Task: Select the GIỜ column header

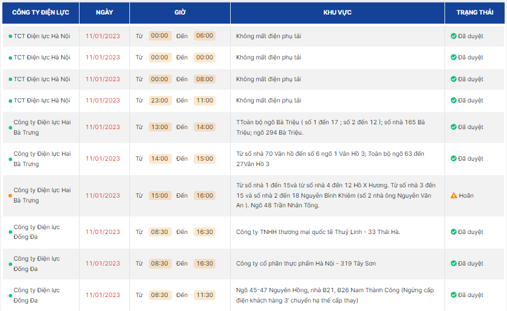Action: pos(180,13)
